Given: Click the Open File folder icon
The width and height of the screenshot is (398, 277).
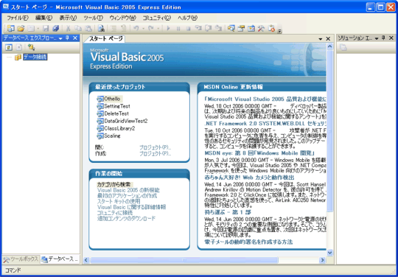Looking at the screenshot, I should click(21, 29).
